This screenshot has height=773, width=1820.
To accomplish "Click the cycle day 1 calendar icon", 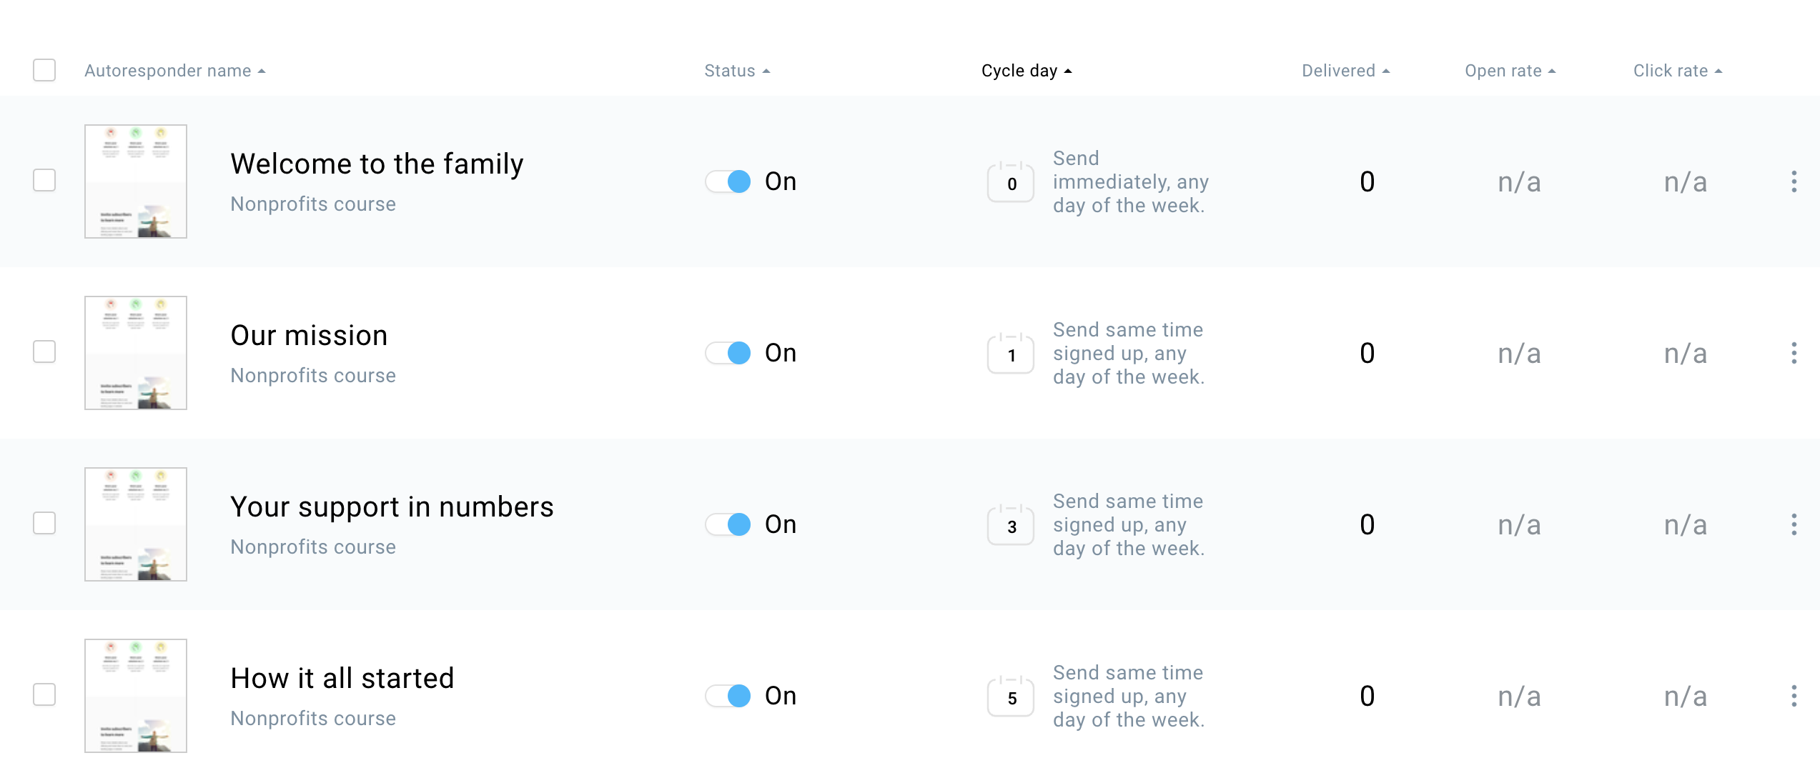I will tap(1010, 353).
